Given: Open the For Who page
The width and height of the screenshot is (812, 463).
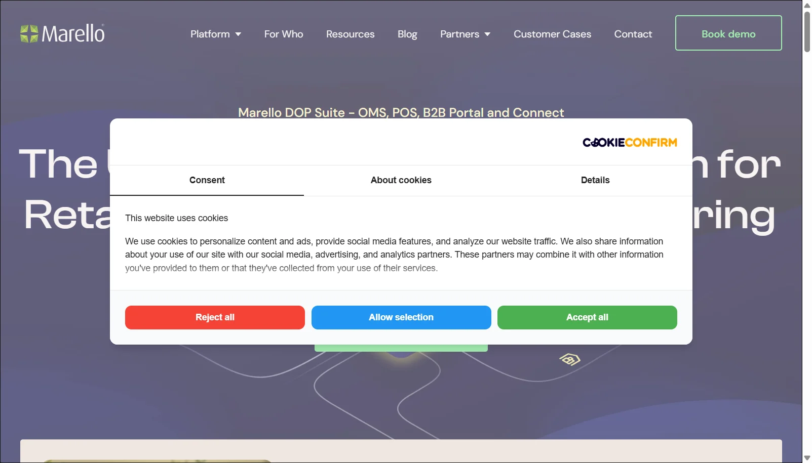Looking at the screenshot, I should 284,34.
